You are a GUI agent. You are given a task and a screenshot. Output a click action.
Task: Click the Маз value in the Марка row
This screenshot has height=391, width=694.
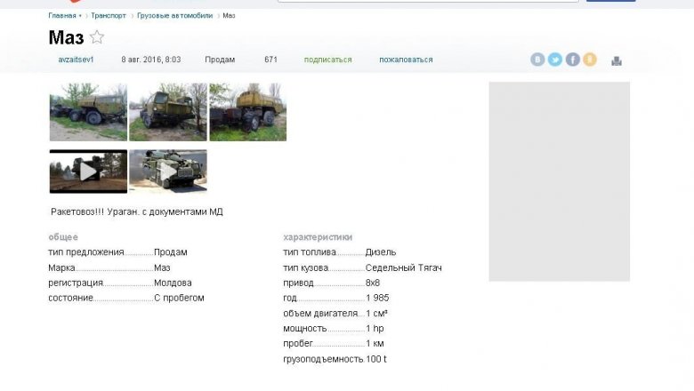(x=162, y=267)
